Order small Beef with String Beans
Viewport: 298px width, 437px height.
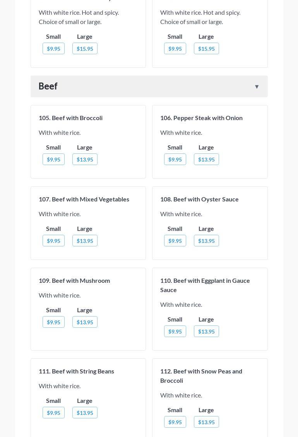(x=53, y=413)
